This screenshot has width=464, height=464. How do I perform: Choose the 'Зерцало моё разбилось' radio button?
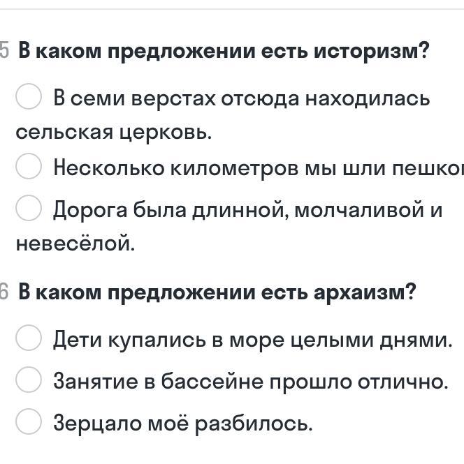[28, 422]
